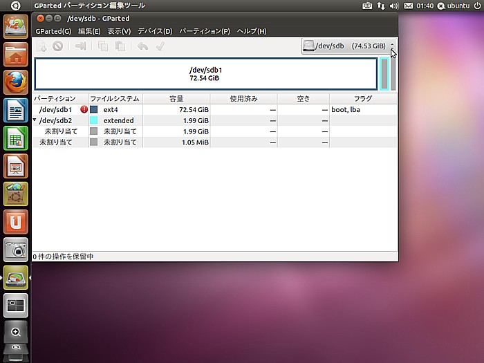Open the keyboard indicator in top panel
The height and width of the screenshot is (363, 484).
coord(366,6)
